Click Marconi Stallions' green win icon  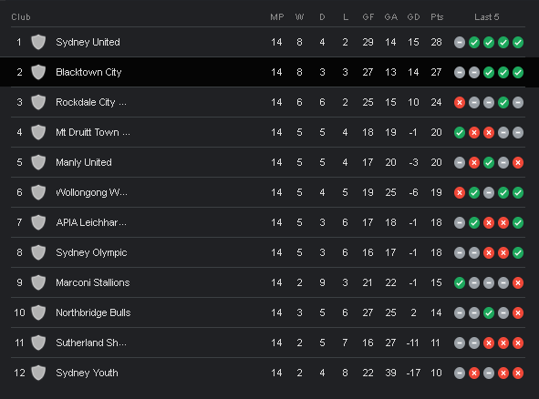[x=460, y=283]
